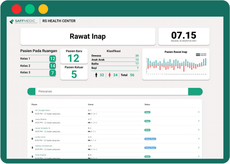Open patient Sidney Christiansen

pos(44,146)
